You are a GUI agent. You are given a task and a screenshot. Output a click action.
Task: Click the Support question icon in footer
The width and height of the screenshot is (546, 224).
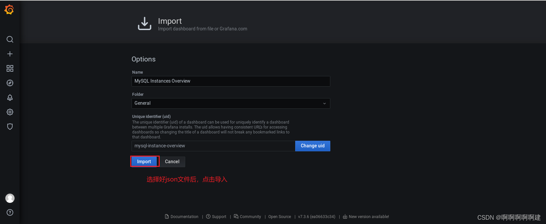(x=208, y=217)
